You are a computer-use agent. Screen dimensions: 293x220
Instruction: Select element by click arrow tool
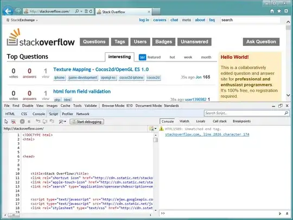click(6, 122)
